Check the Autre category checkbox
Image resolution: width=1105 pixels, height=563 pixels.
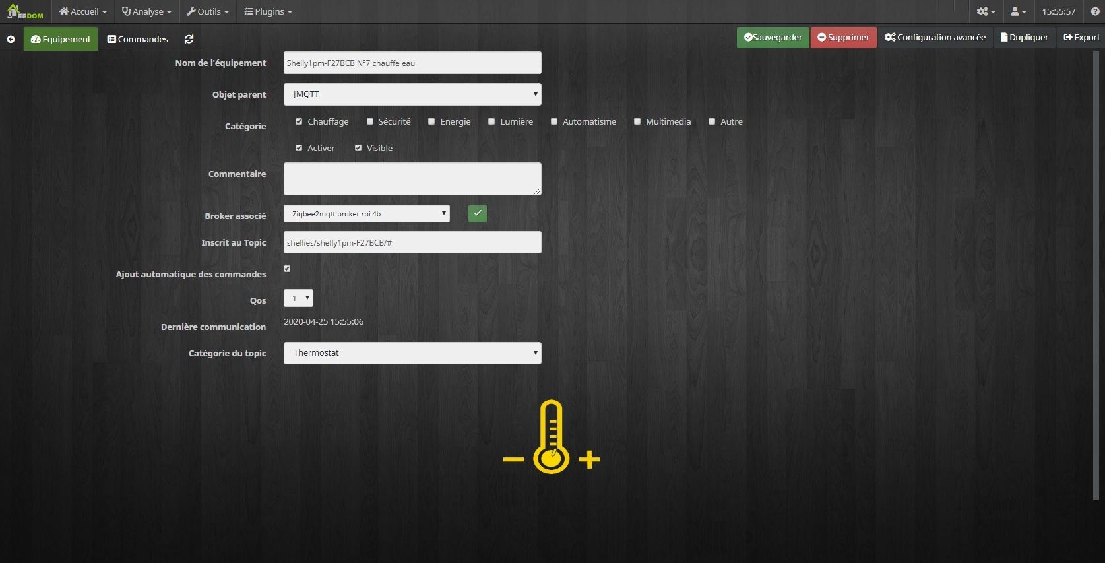(x=712, y=121)
